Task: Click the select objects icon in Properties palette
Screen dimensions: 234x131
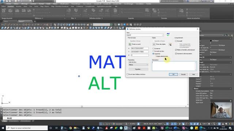Action: (x=229, y=35)
